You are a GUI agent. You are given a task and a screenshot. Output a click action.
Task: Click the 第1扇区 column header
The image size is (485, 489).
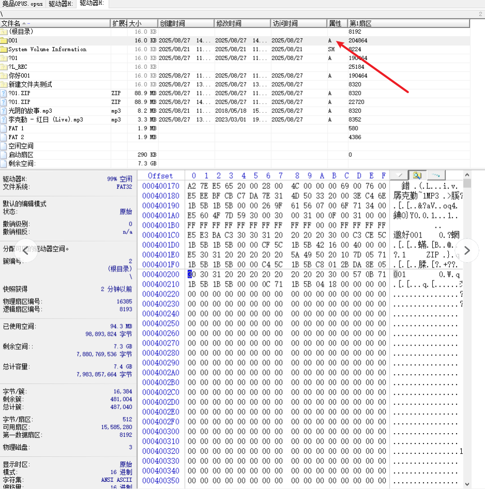(408, 23)
